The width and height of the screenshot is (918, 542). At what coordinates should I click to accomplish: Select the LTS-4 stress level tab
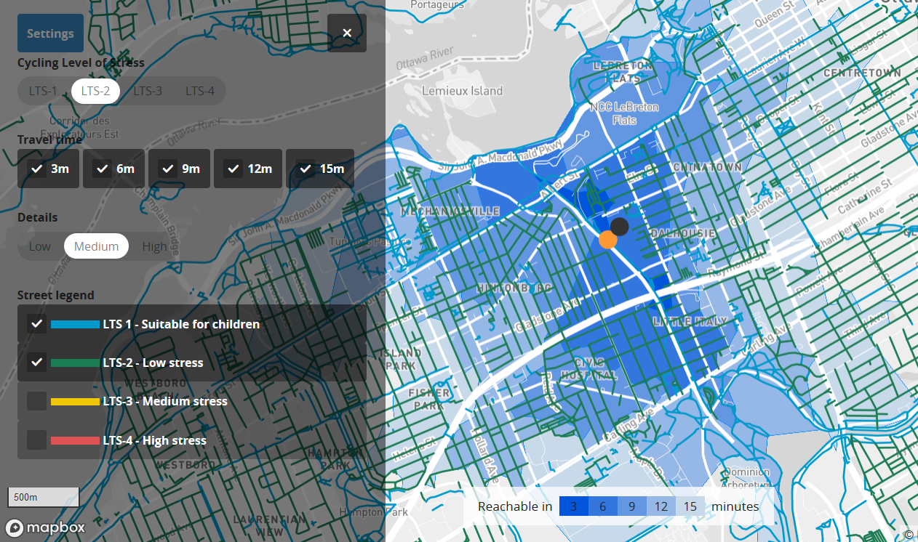(x=200, y=91)
